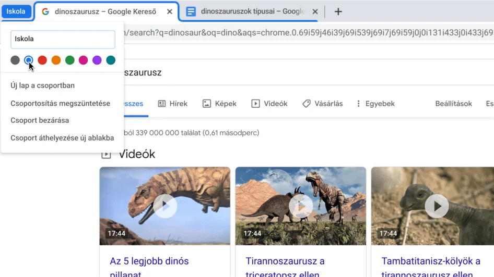494x277 pixels.
Task: Click the group name input field
Action: point(63,39)
